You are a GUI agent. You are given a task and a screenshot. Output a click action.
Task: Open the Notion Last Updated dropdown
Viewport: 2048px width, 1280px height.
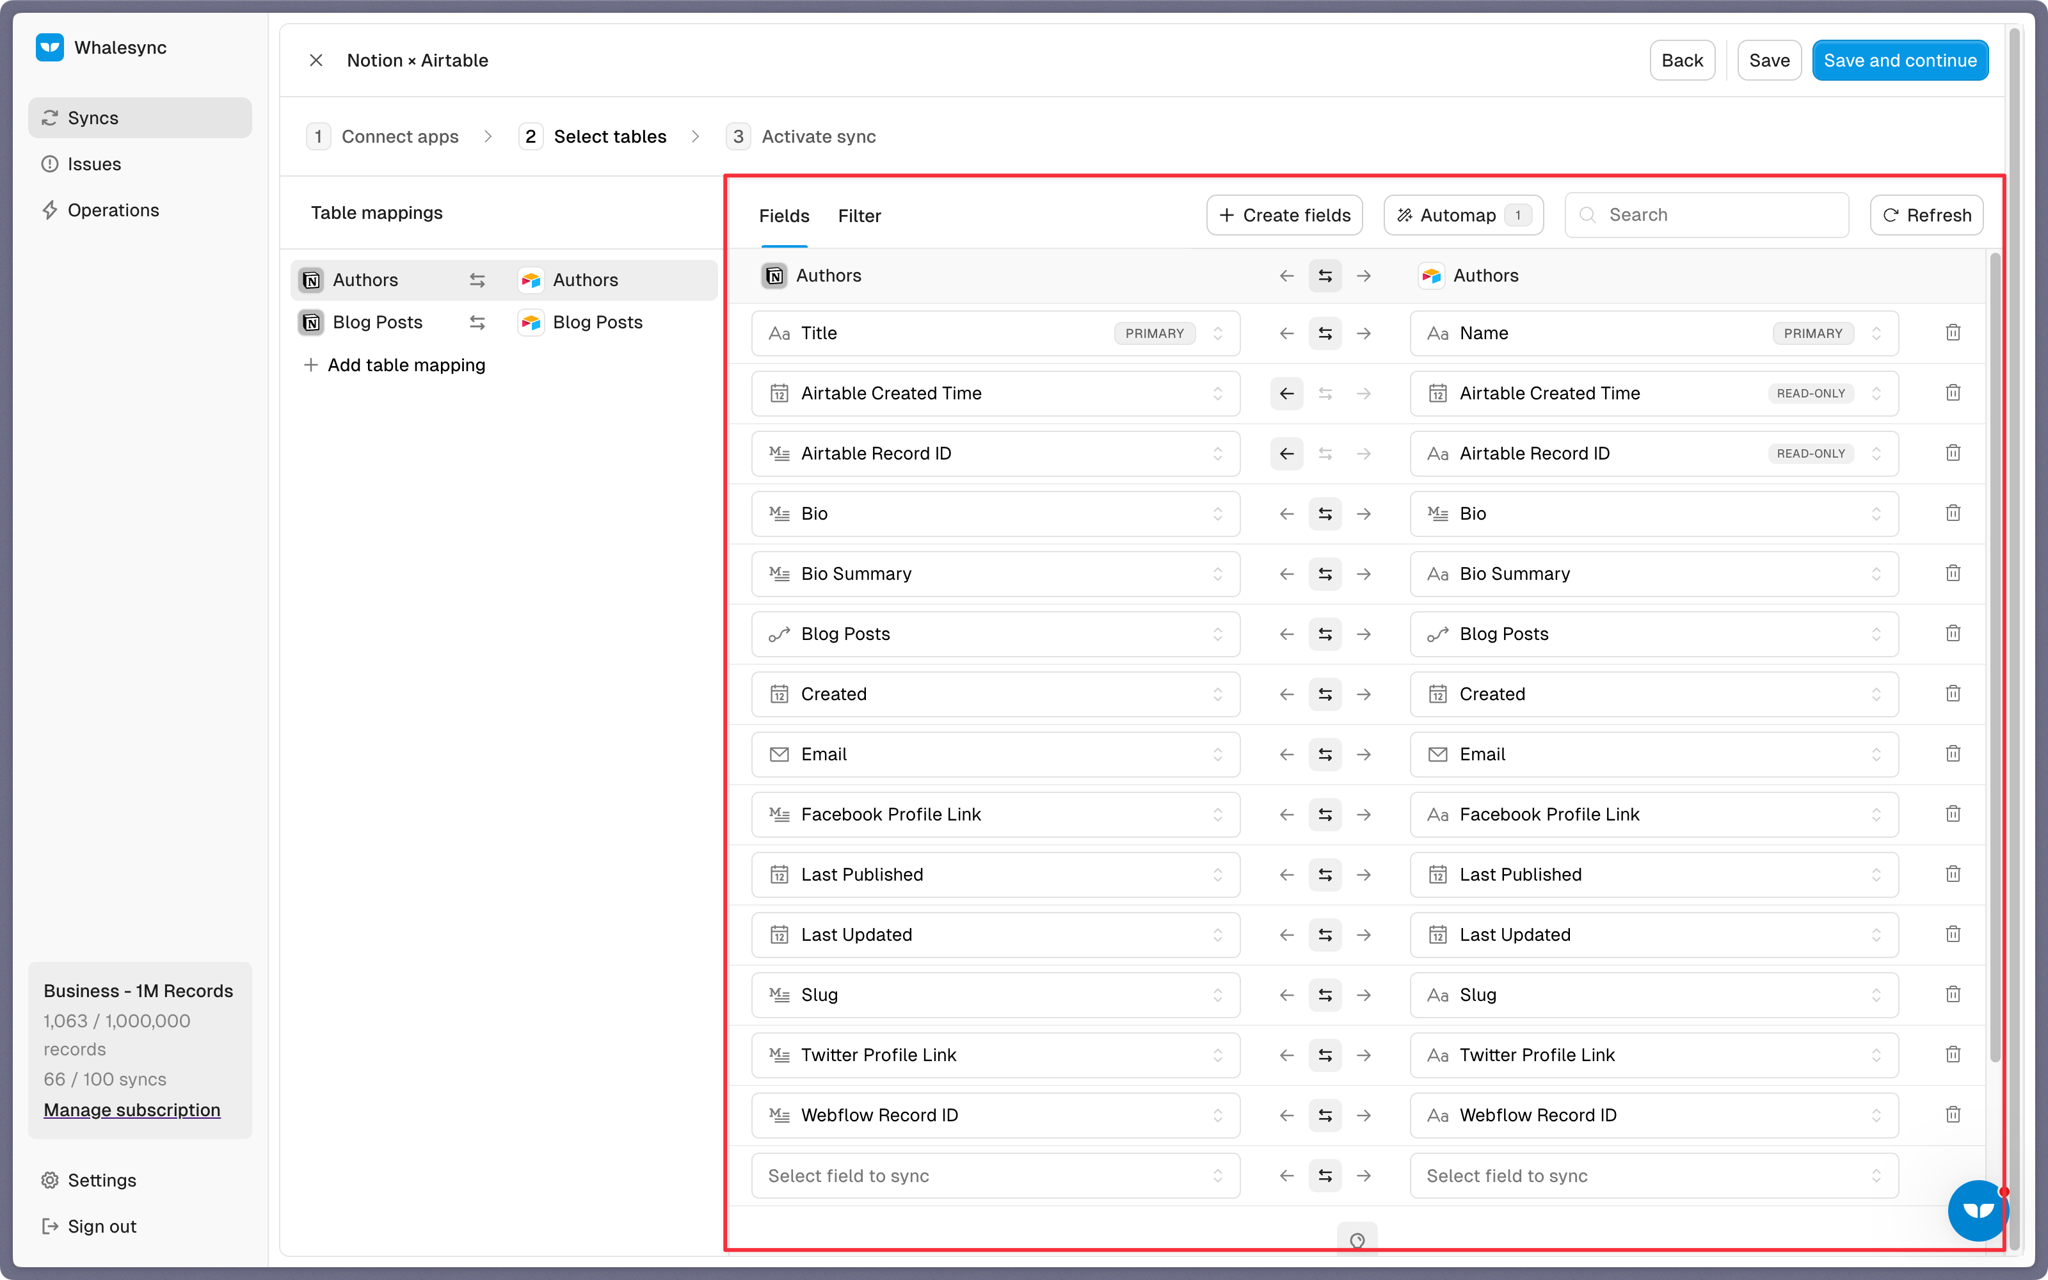pyautogui.click(x=995, y=934)
